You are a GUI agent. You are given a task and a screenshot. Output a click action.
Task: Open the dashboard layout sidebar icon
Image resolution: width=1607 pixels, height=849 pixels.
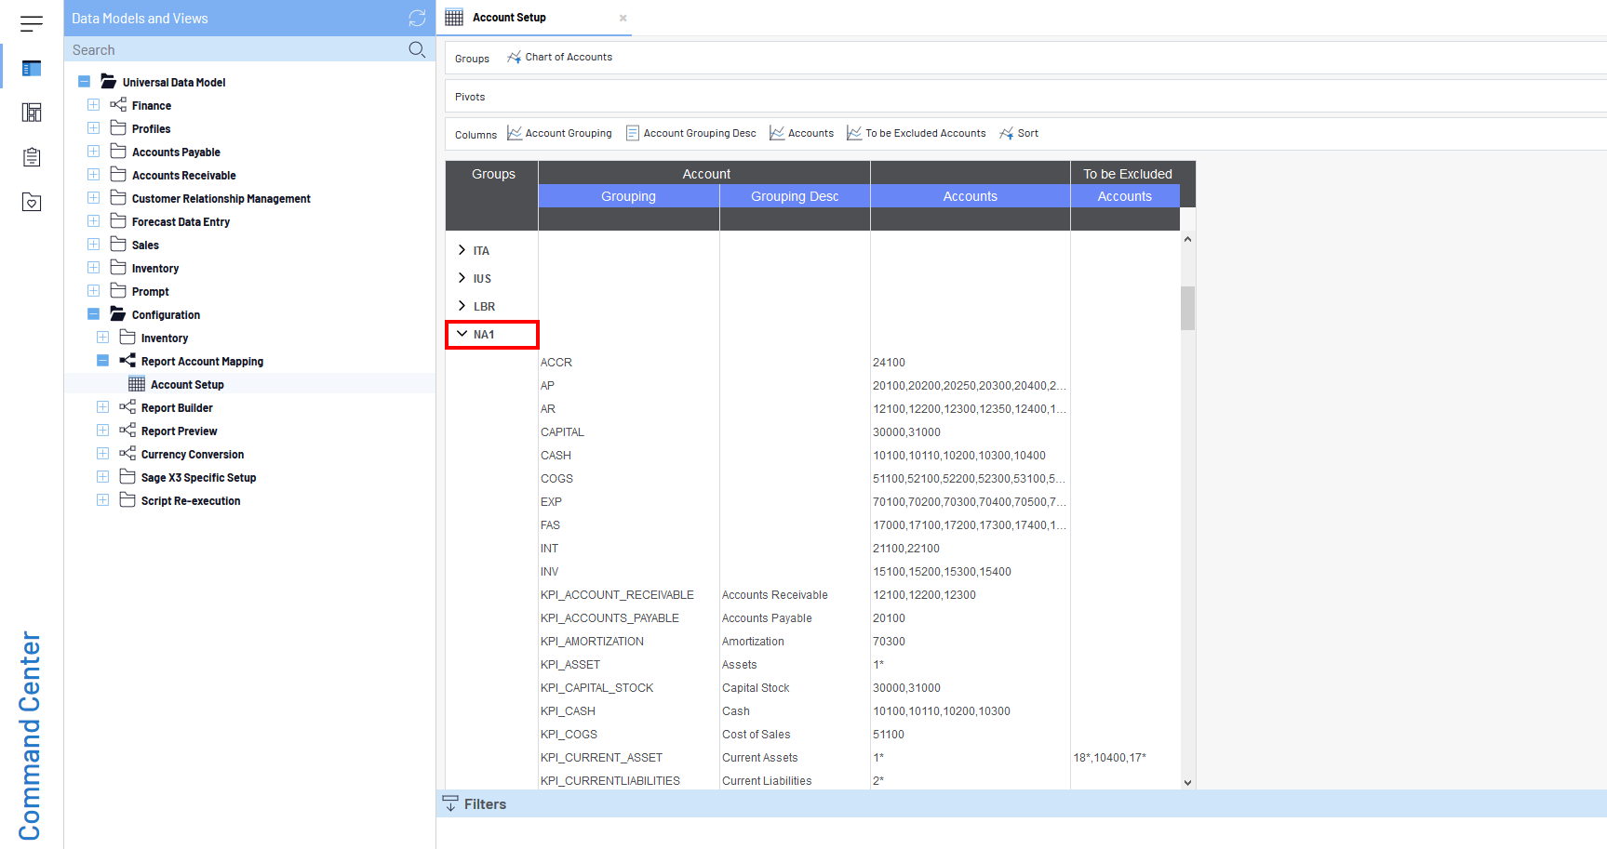pyautogui.click(x=32, y=113)
